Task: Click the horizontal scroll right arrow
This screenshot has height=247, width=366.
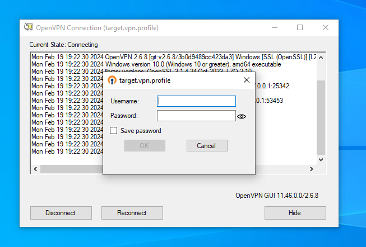Action: click(x=312, y=169)
